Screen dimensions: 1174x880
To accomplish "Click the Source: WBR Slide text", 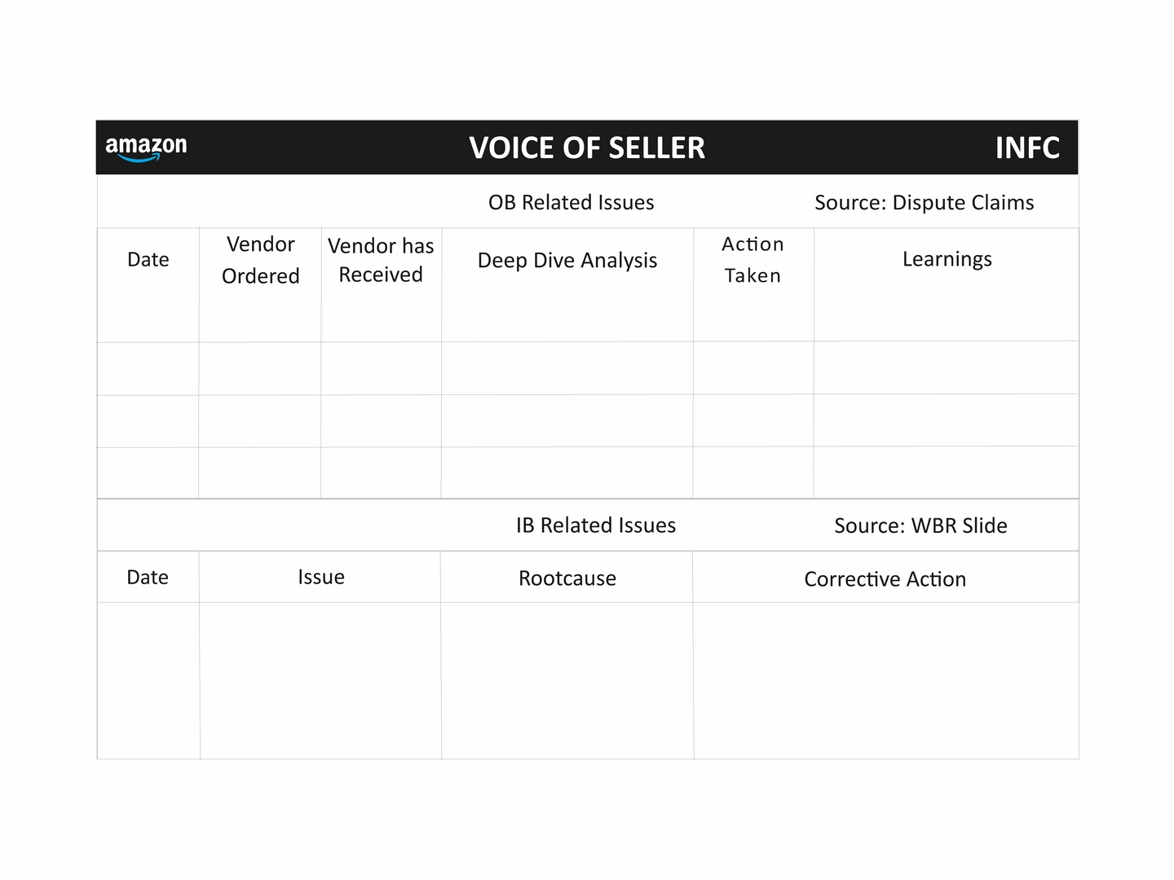I will click(x=921, y=526).
